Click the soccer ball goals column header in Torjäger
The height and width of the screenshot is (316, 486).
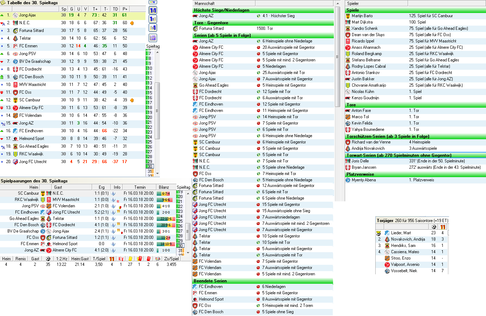pos(434,227)
